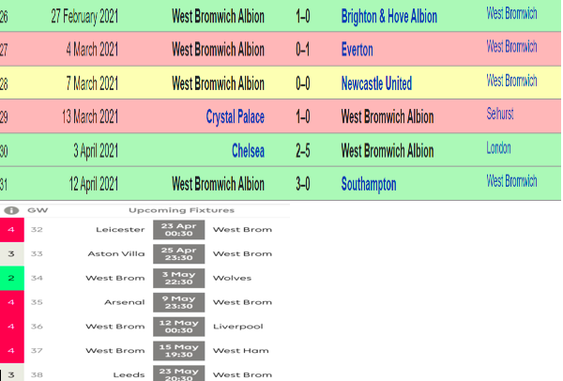
Task: Open the Brighton & Hove Albion link
Action: tap(388, 17)
